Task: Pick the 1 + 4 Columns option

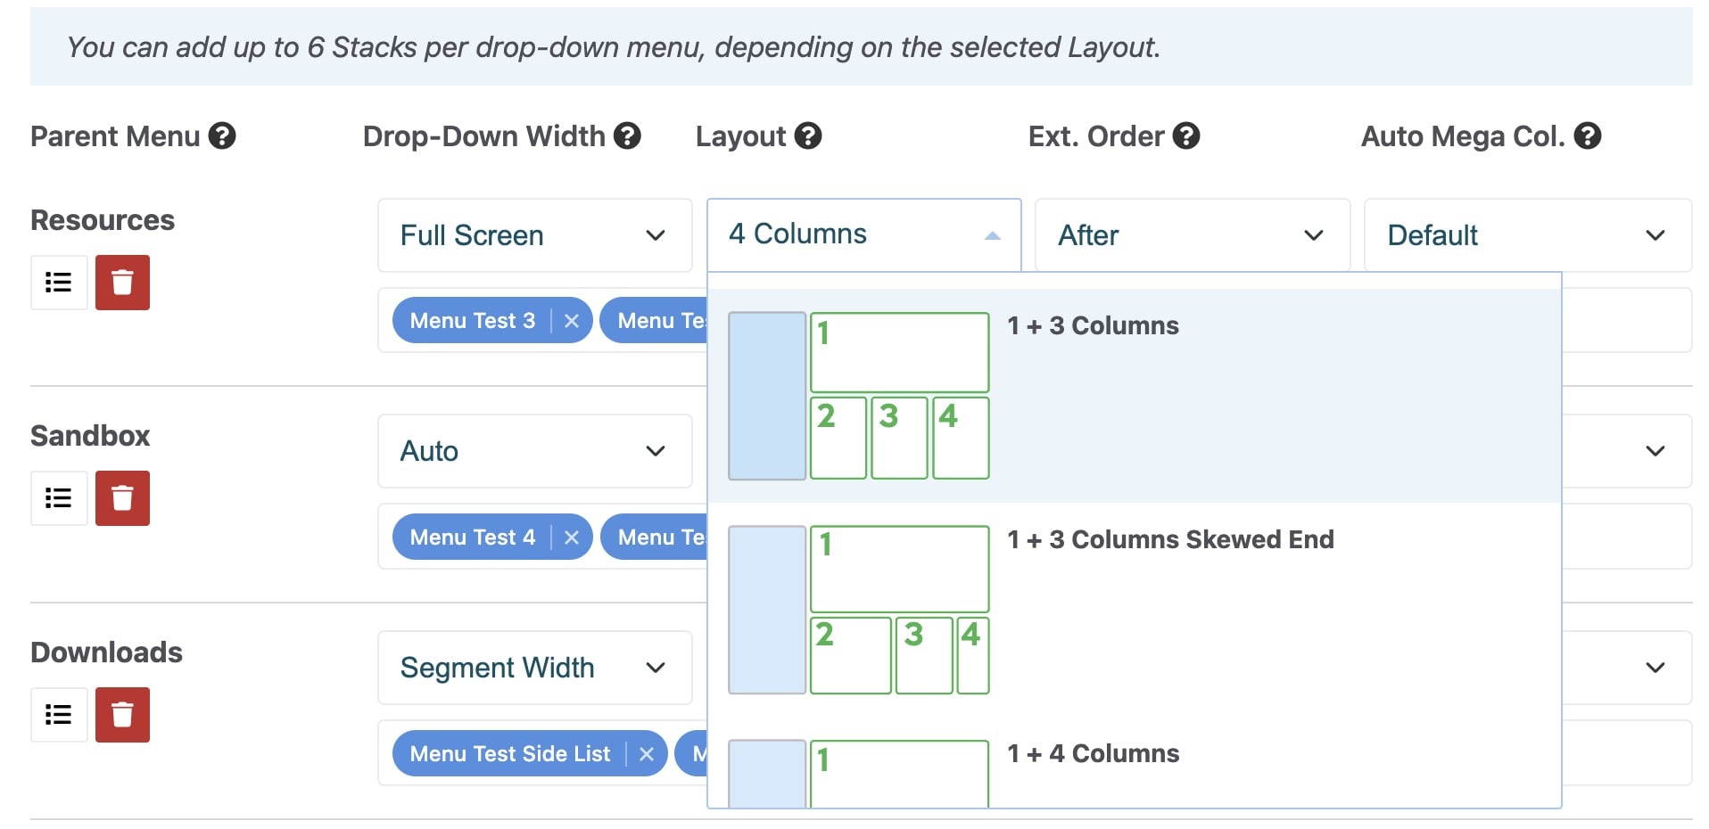Action: click(1134, 763)
